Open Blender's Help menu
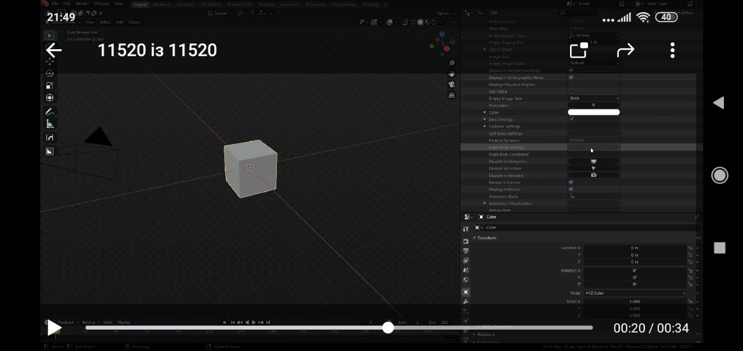Screen dimensions: 743x351 tap(118, 4)
